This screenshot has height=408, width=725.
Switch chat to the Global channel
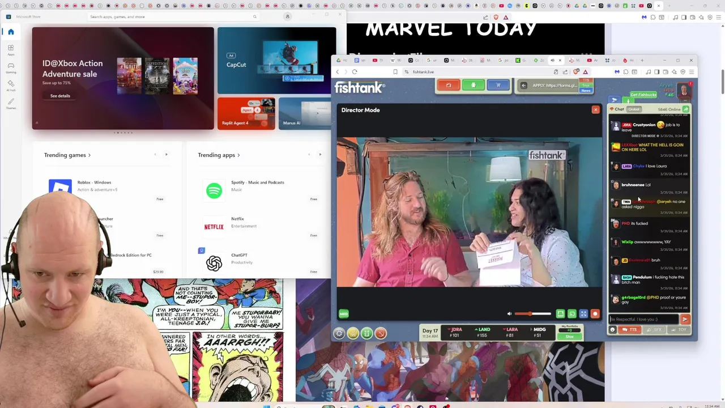click(634, 109)
